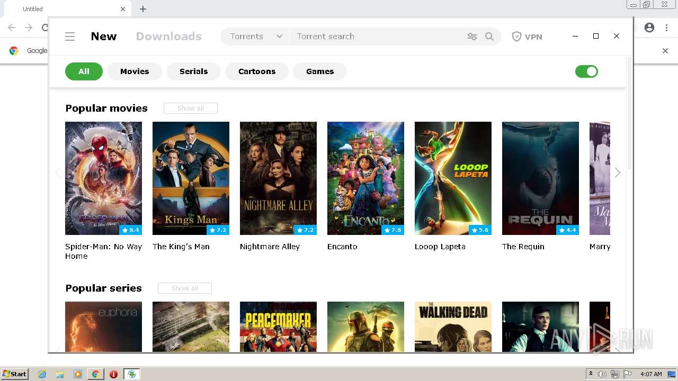Open the Looop Lapeta poster

453,178
